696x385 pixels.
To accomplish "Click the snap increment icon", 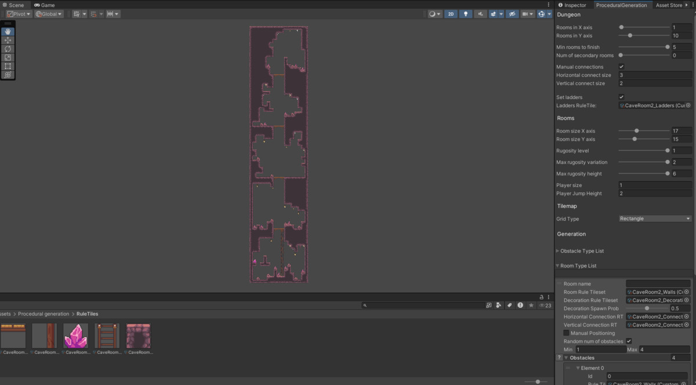I will [x=93, y=14].
